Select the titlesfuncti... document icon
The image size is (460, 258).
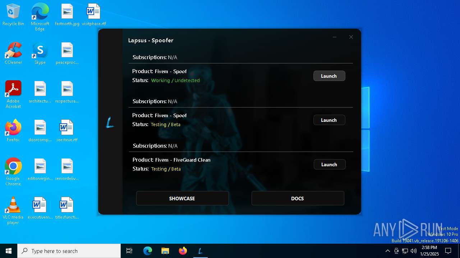(x=67, y=209)
